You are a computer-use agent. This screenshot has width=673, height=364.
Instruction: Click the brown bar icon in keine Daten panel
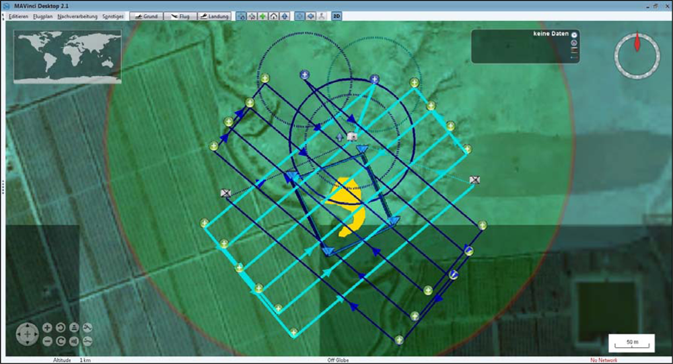[x=574, y=50]
